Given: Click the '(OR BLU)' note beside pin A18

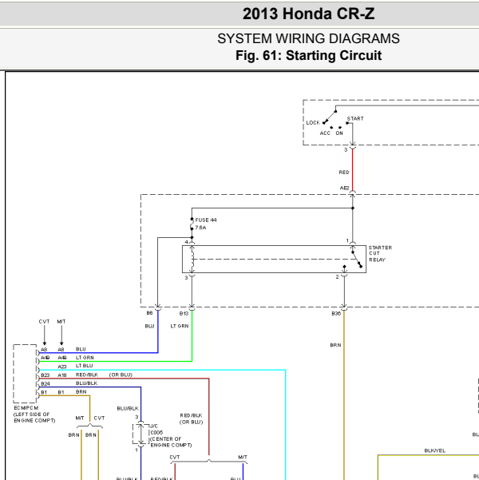Looking at the screenshot, I should click(x=121, y=375).
